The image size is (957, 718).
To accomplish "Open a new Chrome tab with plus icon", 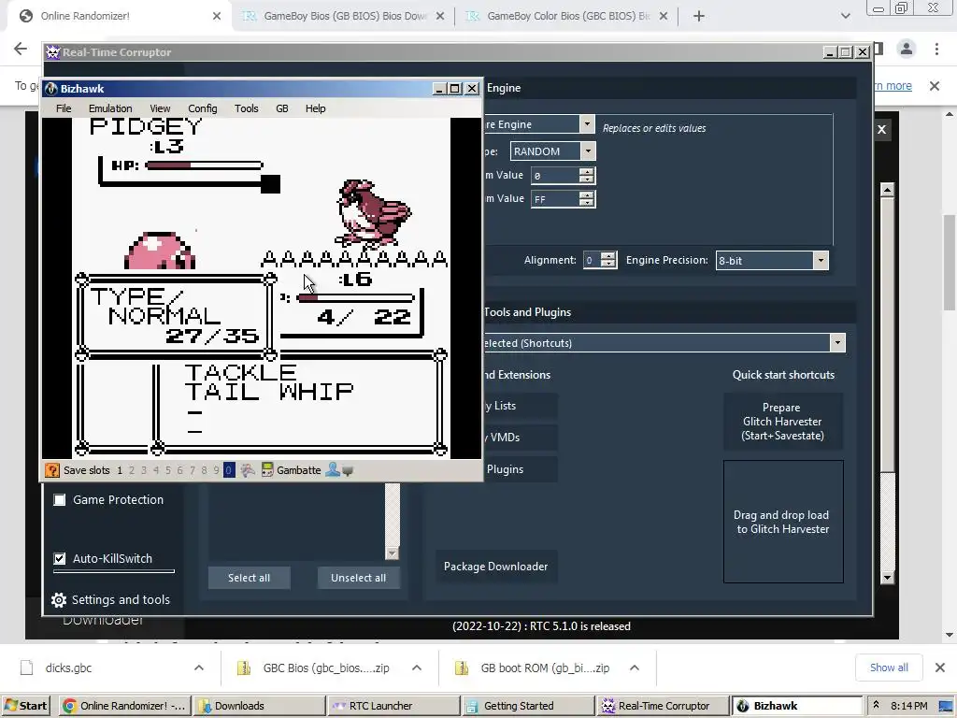I will [x=699, y=17].
